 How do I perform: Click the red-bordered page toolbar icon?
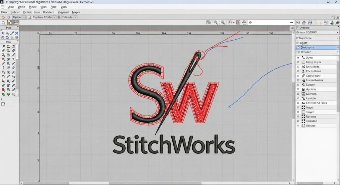tap(238, 23)
